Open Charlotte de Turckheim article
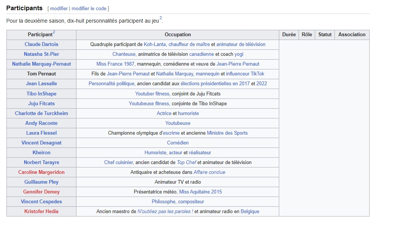 tap(42, 114)
